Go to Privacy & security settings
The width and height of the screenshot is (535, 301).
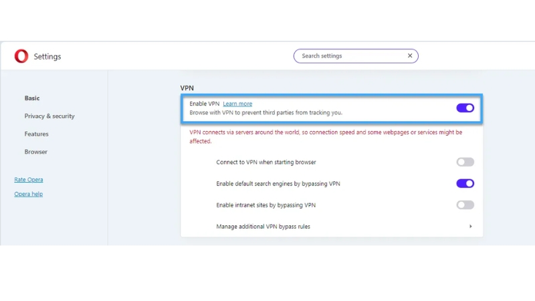click(x=49, y=116)
